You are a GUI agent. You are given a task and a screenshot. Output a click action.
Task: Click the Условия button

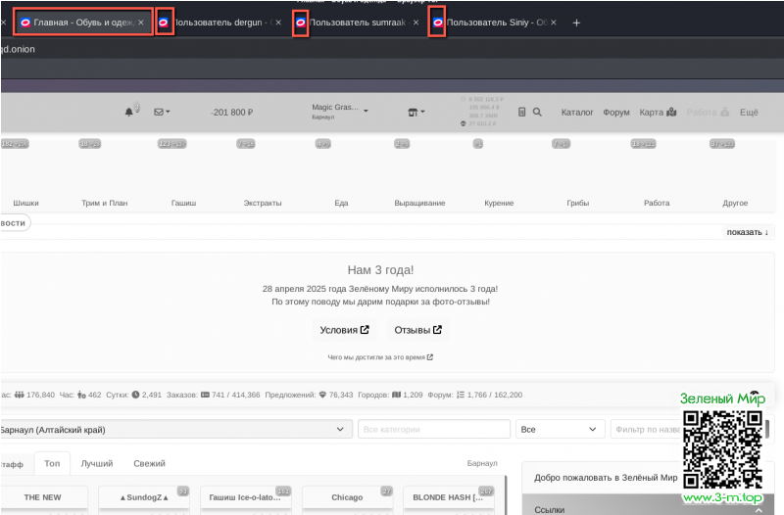345,330
